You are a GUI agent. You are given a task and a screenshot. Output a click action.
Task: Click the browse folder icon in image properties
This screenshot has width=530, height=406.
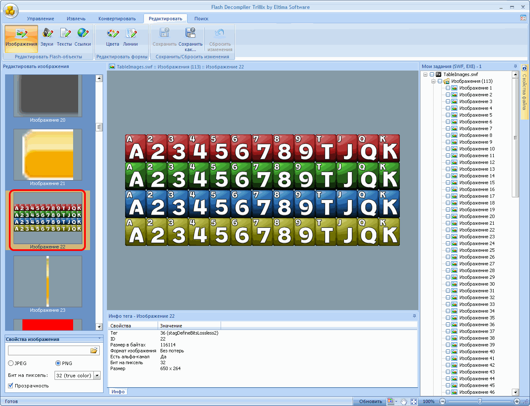(x=94, y=350)
